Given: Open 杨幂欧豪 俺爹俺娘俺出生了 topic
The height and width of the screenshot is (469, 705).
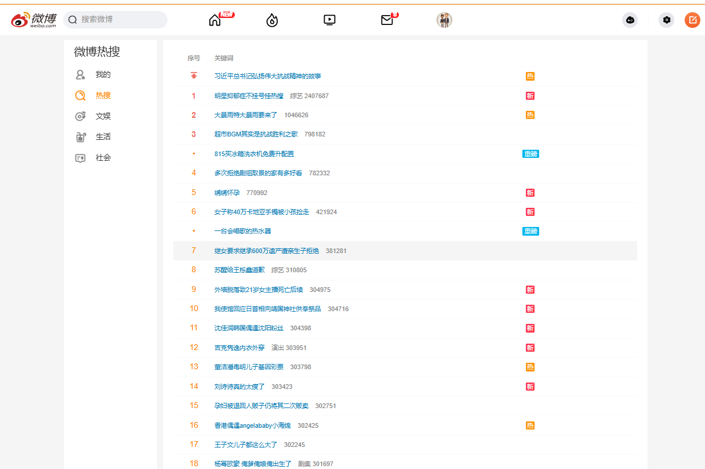Looking at the screenshot, I should click(x=253, y=464).
